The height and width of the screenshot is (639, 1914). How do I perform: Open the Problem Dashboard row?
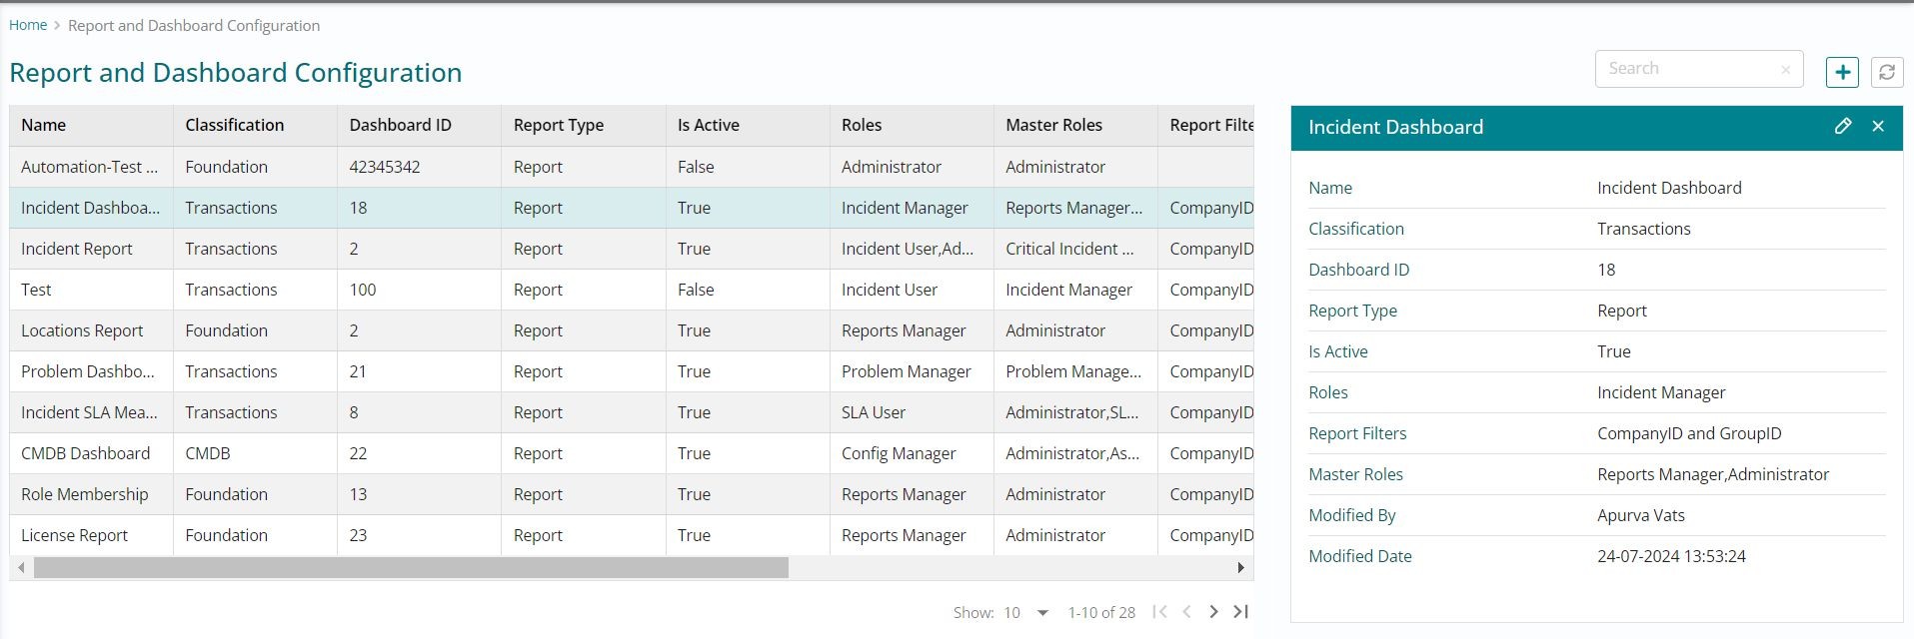click(88, 371)
